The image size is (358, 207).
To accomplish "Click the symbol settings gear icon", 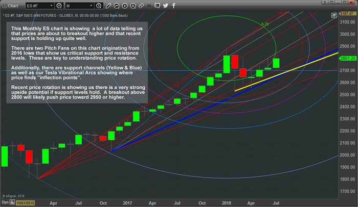I will click(x=59, y=6).
